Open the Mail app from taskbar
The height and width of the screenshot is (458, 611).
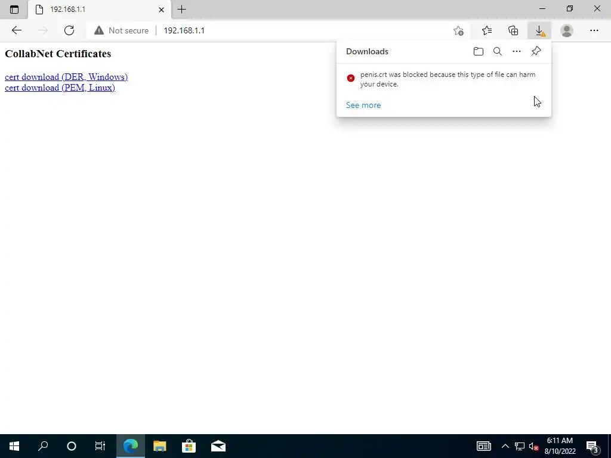click(218, 446)
